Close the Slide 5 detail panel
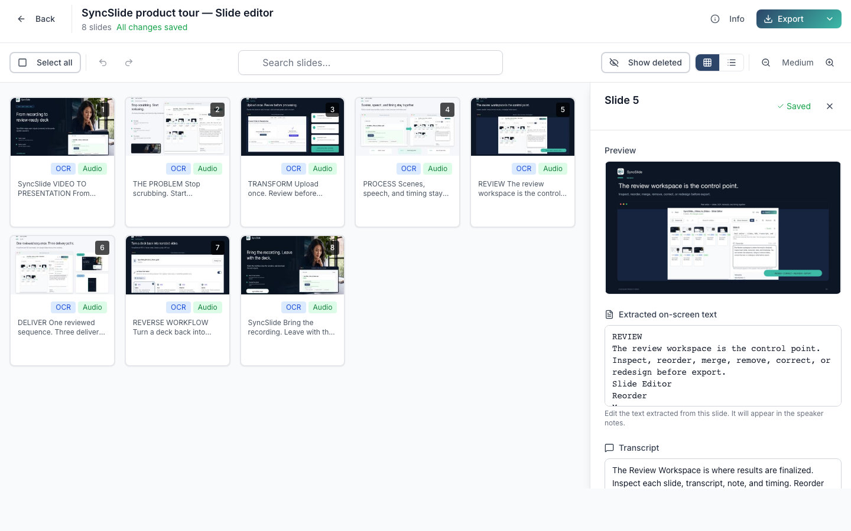 tap(830, 106)
